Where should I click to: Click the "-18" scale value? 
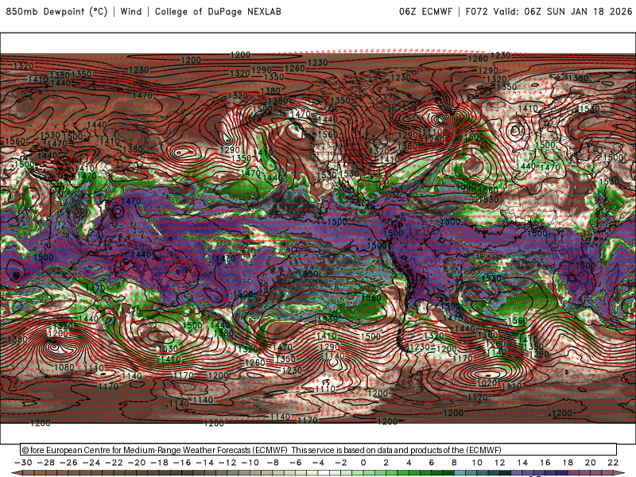160,463
